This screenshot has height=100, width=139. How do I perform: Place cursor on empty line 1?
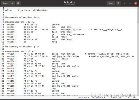click(x=71, y=8)
